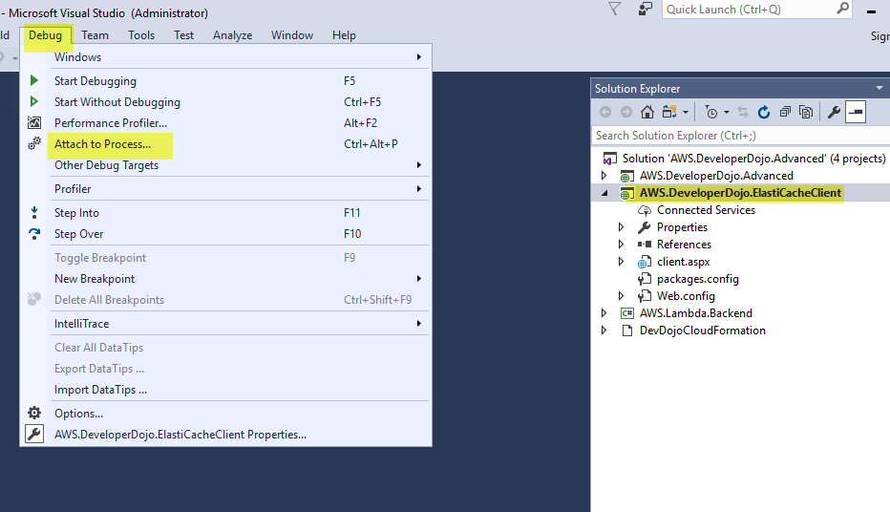Viewport: 890px width, 512px height.
Task: Click the Connected Services cloud icon
Action: tap(645, 210)
